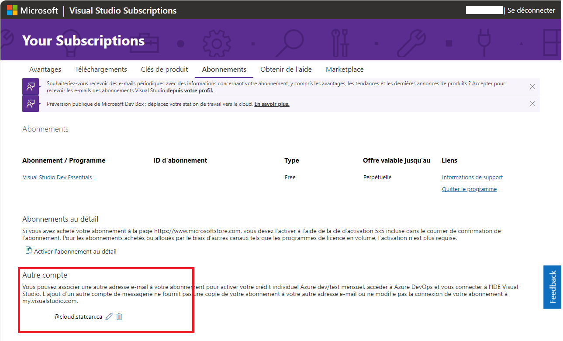Click the Type column header
The image size is (563, 341).
[x=291, y=160]
